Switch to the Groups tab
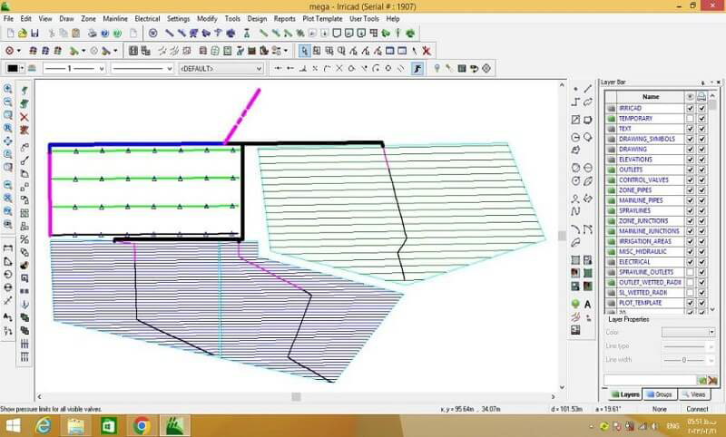This screenshot has height=437, width=726. pyautogui.click(x=660, y=395)
